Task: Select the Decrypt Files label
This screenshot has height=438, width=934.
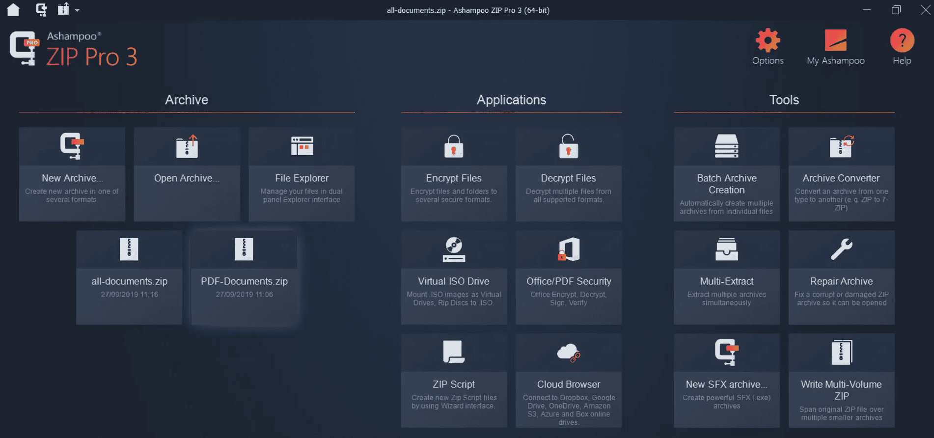Action: 569,178
